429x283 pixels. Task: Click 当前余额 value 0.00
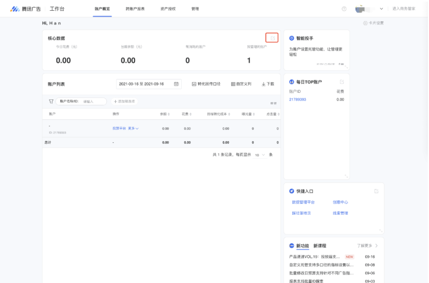coord(128,60)
